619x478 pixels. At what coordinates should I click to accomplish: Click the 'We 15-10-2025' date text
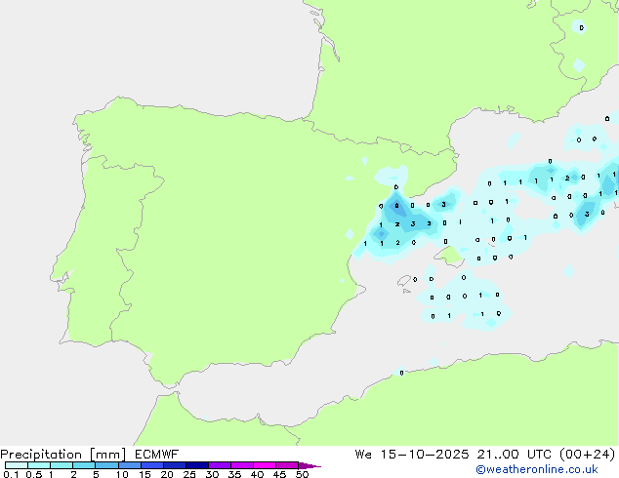tap(412, 455)
